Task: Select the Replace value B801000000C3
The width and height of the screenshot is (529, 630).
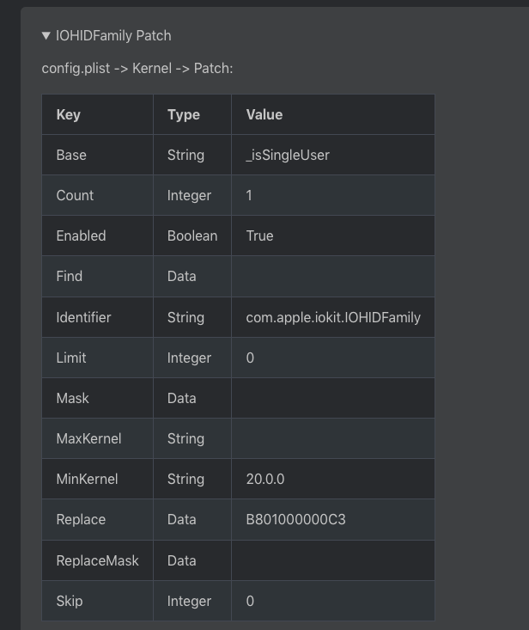Action: tap(295, 520)
